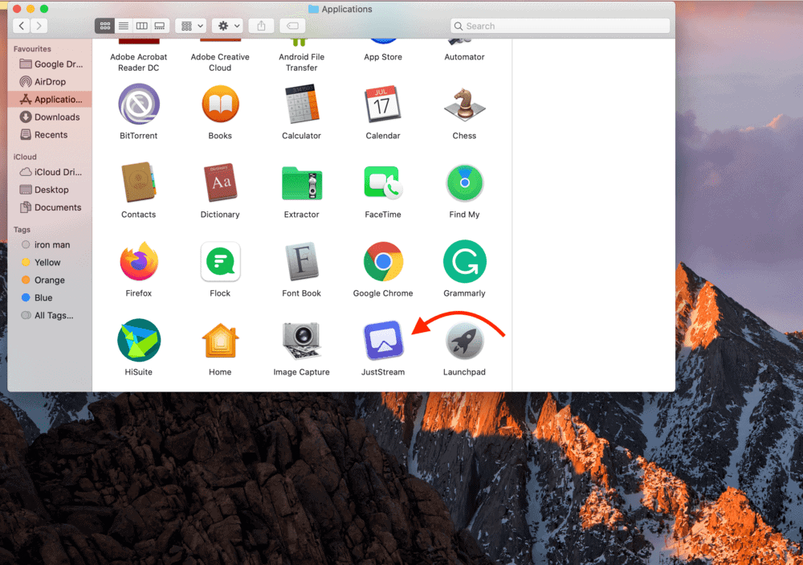This screenshot has width=803, height=565.
Task: Click the Applications window title
Action: coord(347,9)
